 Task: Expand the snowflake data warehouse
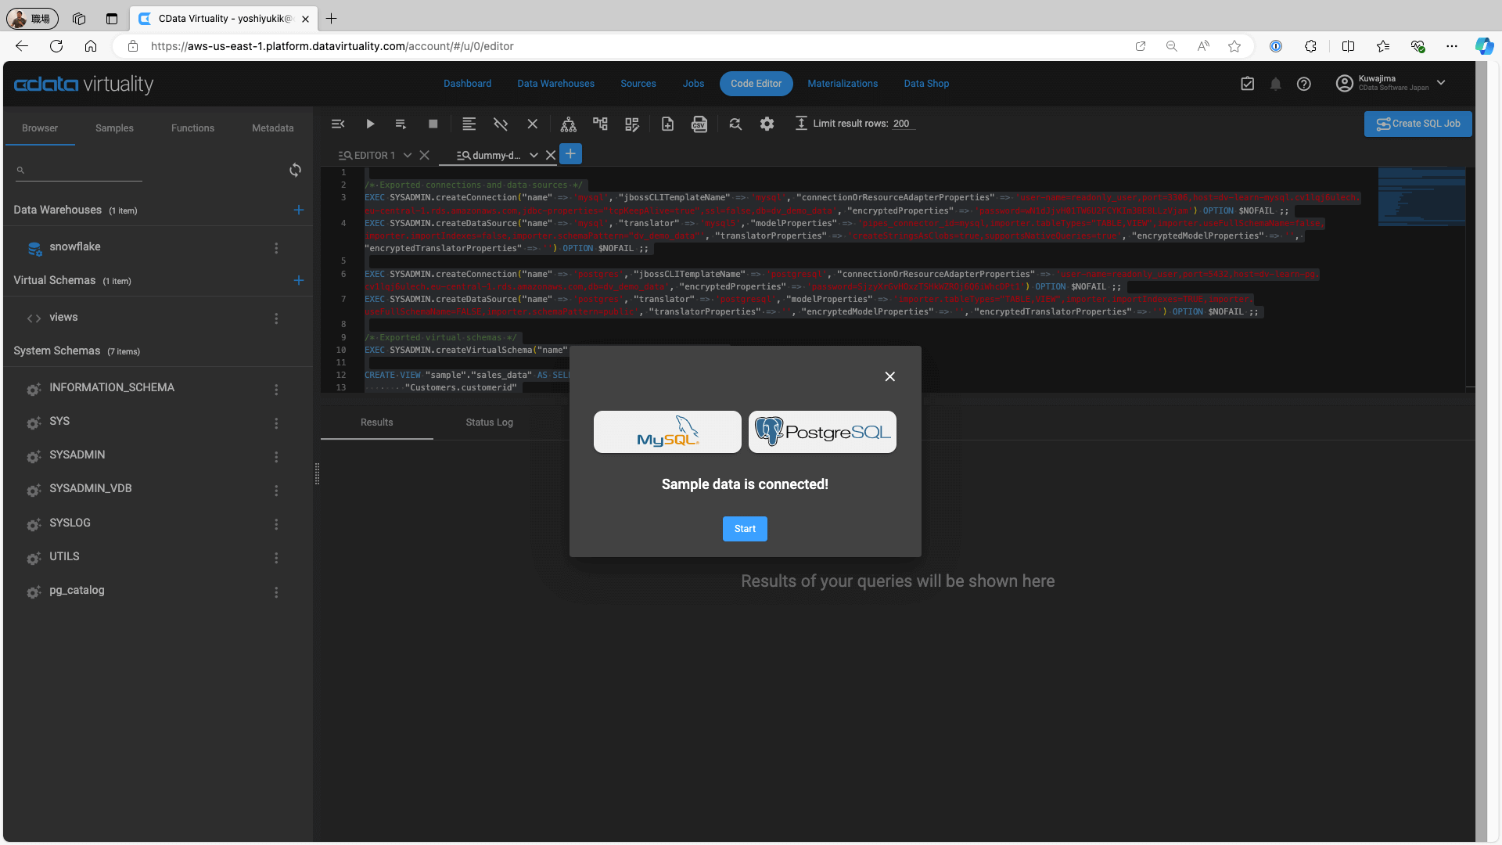coord(75,246)
